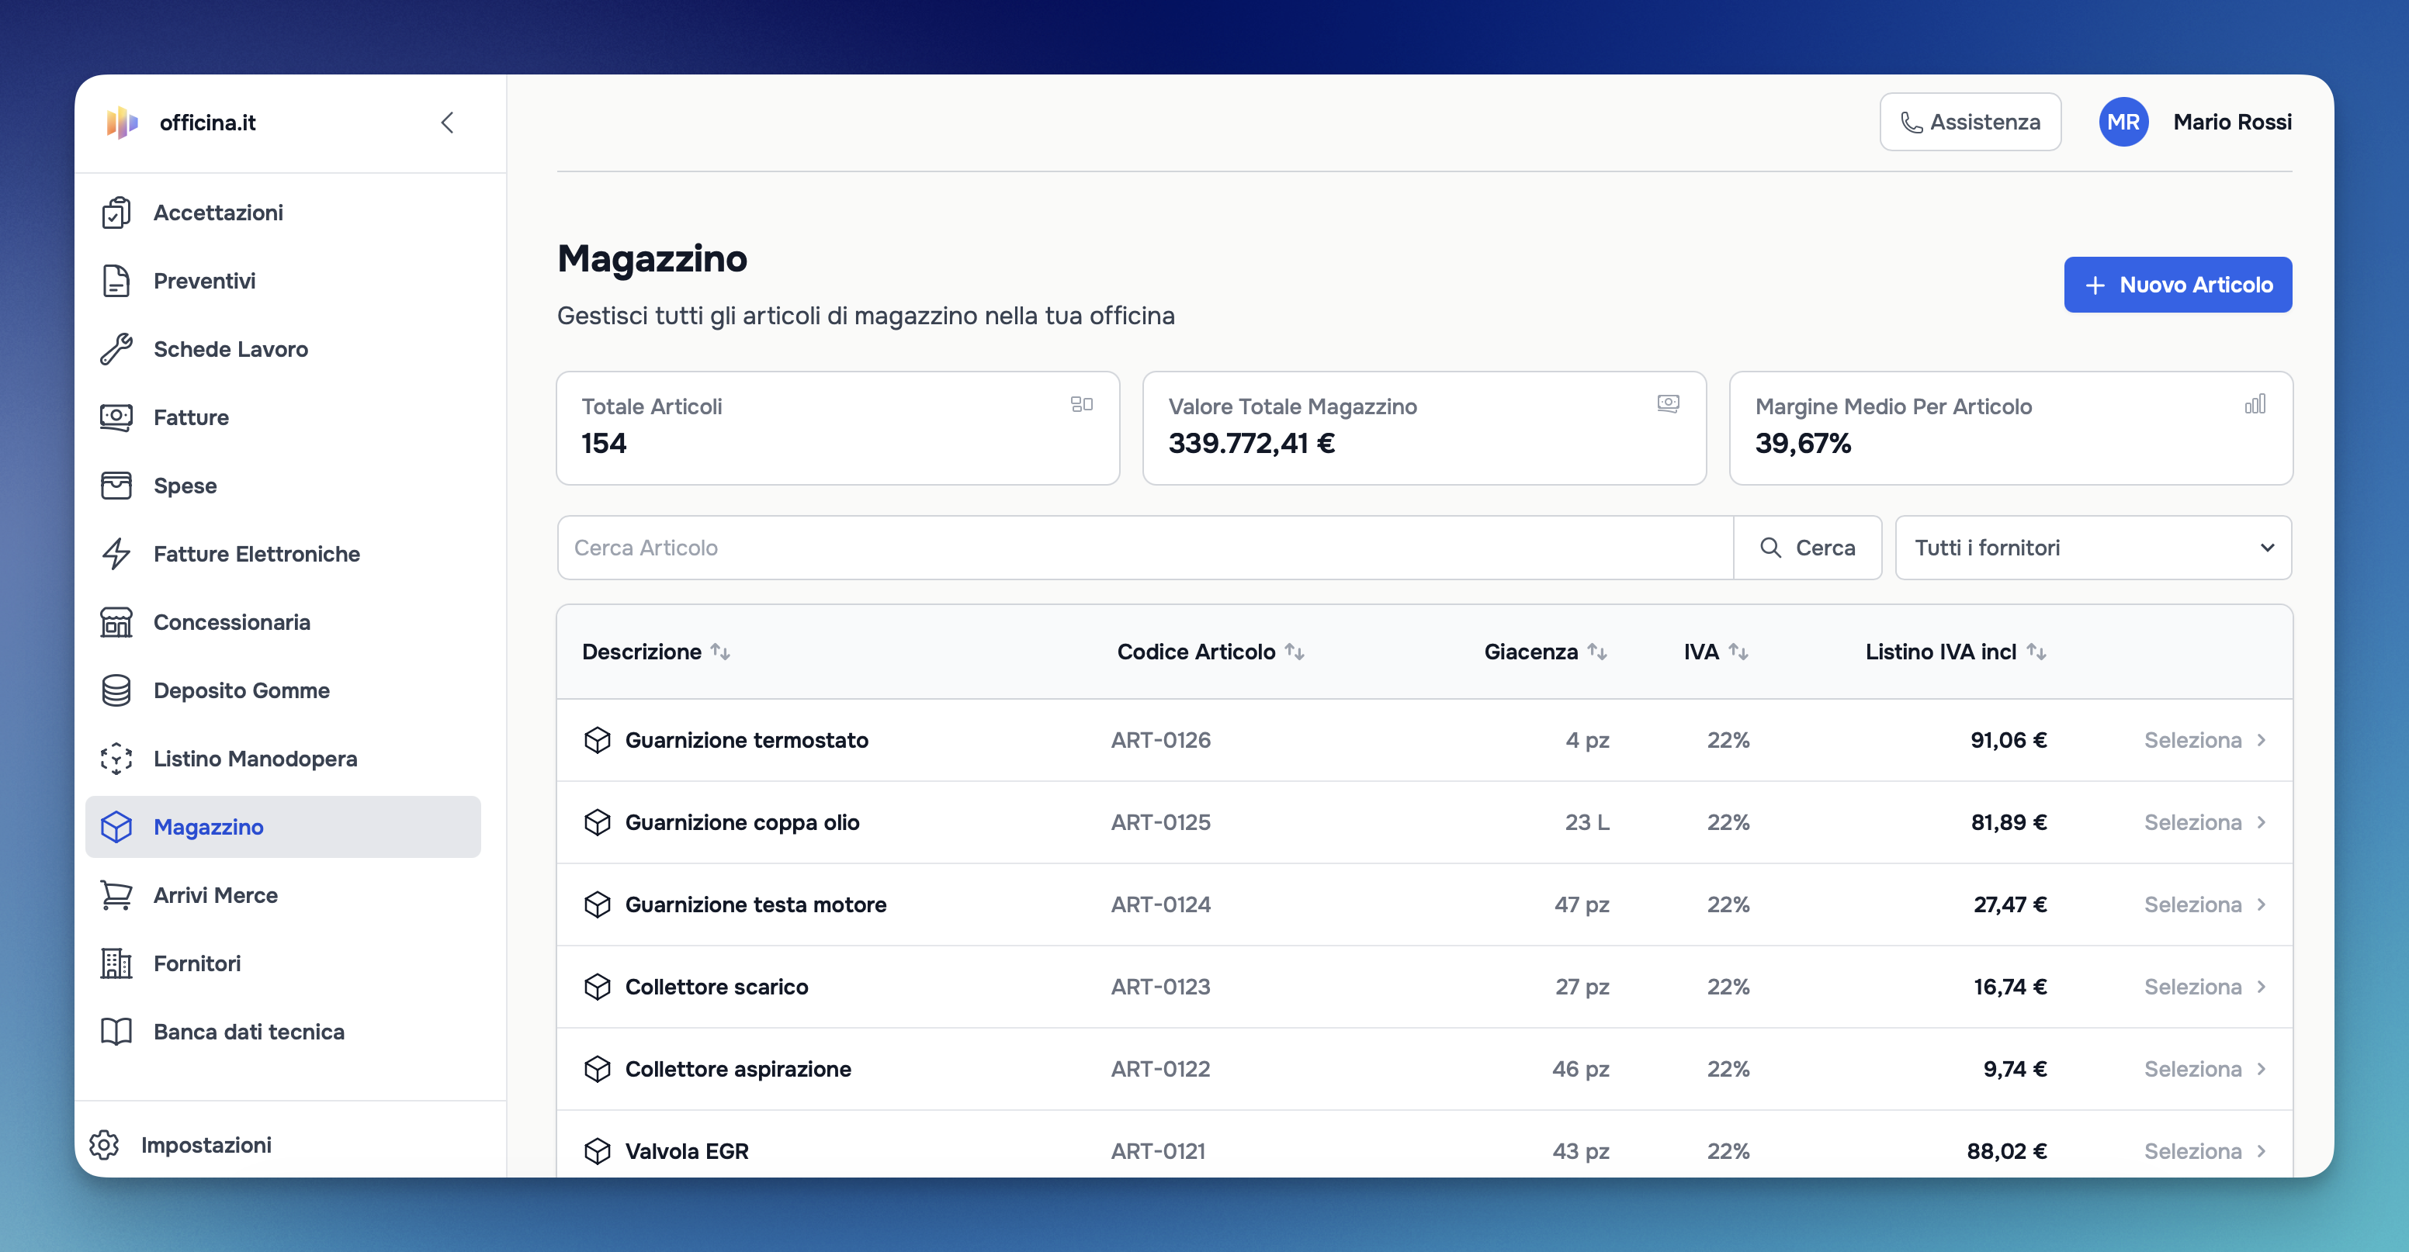The width and height of the screenshot is (2409, 1252).
Task: Open the Impostazioni gear icon
Action: tap(104, 1146)
